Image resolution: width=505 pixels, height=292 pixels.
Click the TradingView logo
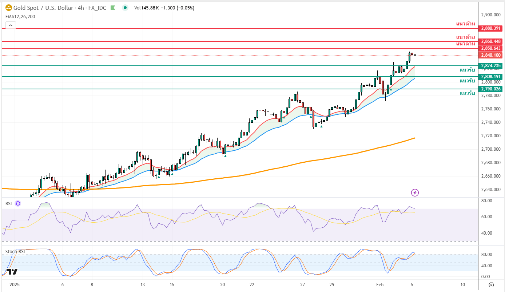12,272
